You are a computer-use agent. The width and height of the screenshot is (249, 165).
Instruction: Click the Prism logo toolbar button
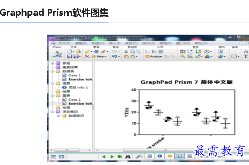(57, 54)
